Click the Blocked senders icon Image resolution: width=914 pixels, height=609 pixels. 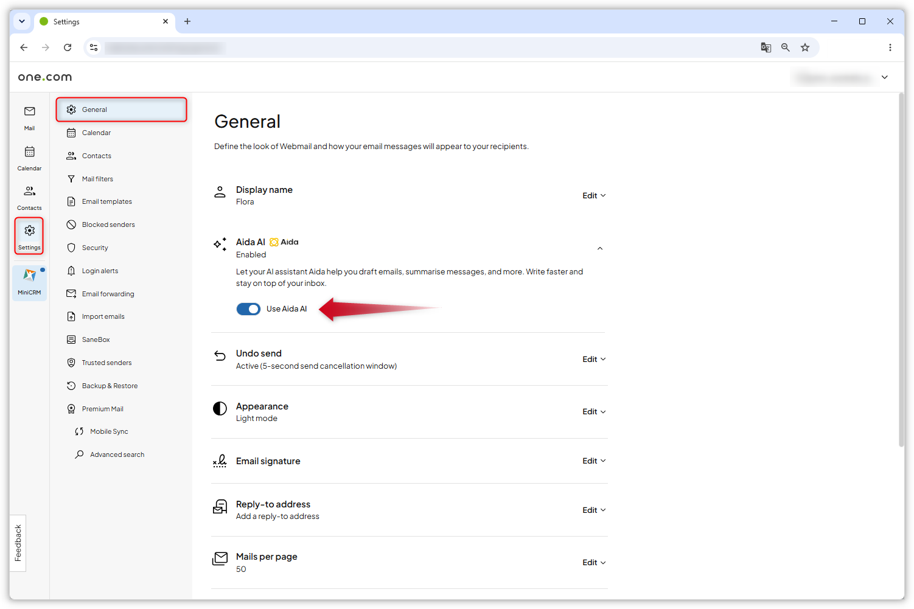coord(71,224)
